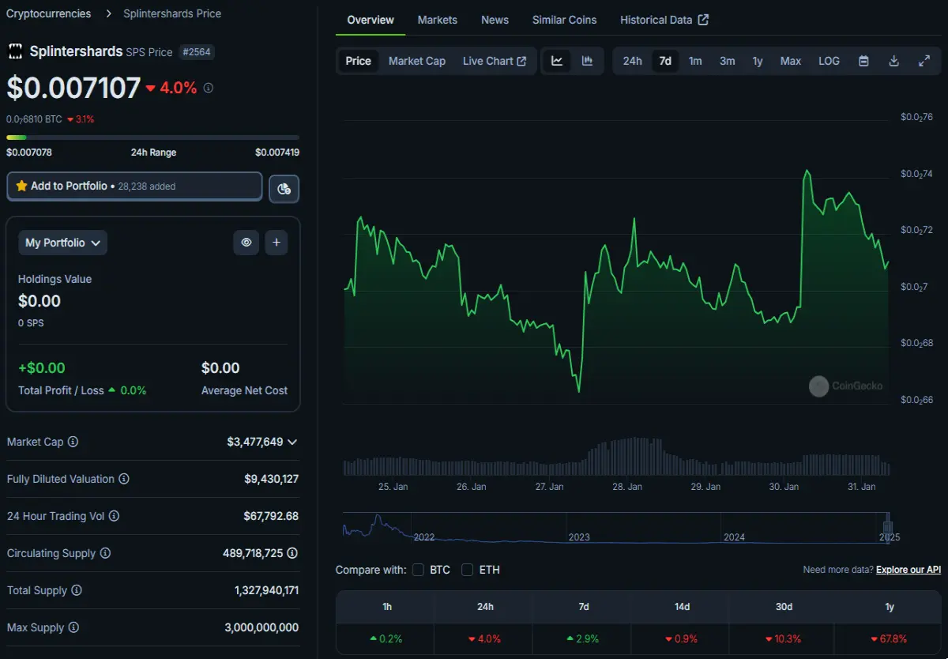Select Max time range
The height and width of the screenshot is (659, 948).
coord(791,61)
